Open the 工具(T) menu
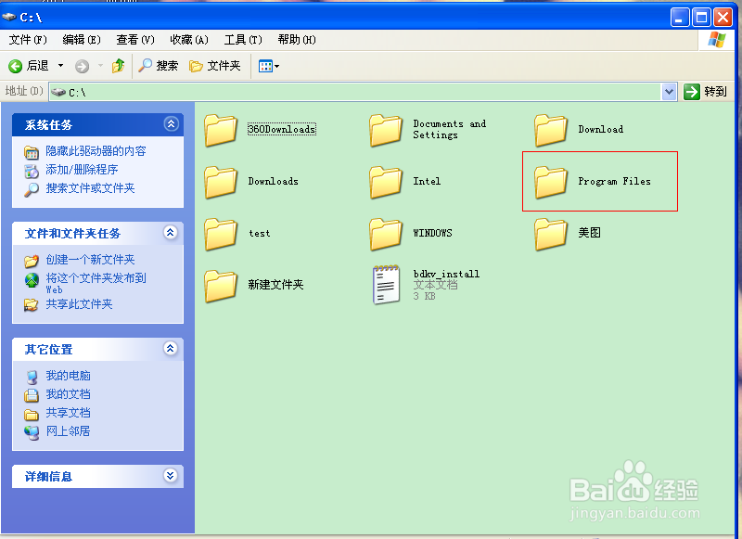This screenshot has height=539, width=742. pos(243,40)
